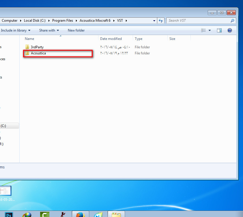This screenshot has height=217, width=243.
Task: Minimize the Explorer window
Action: tap(212, 13)
